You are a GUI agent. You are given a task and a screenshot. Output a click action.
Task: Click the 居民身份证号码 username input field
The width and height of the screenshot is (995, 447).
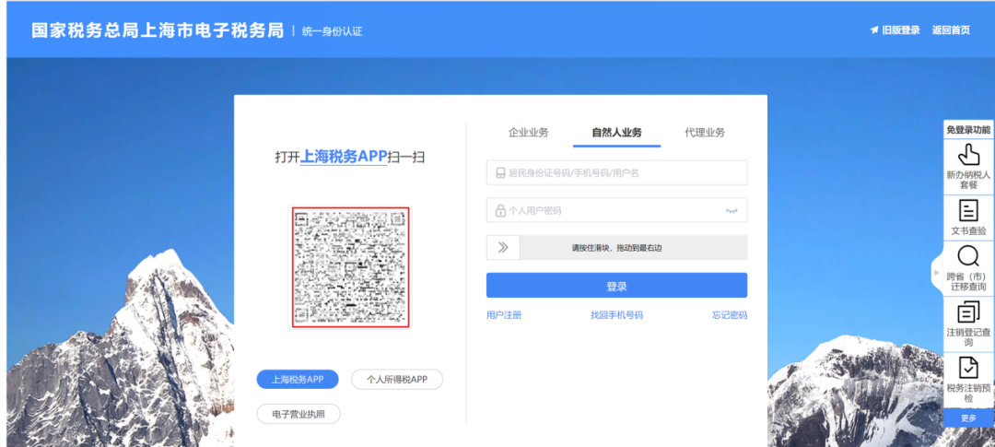[x=616, y=173]
